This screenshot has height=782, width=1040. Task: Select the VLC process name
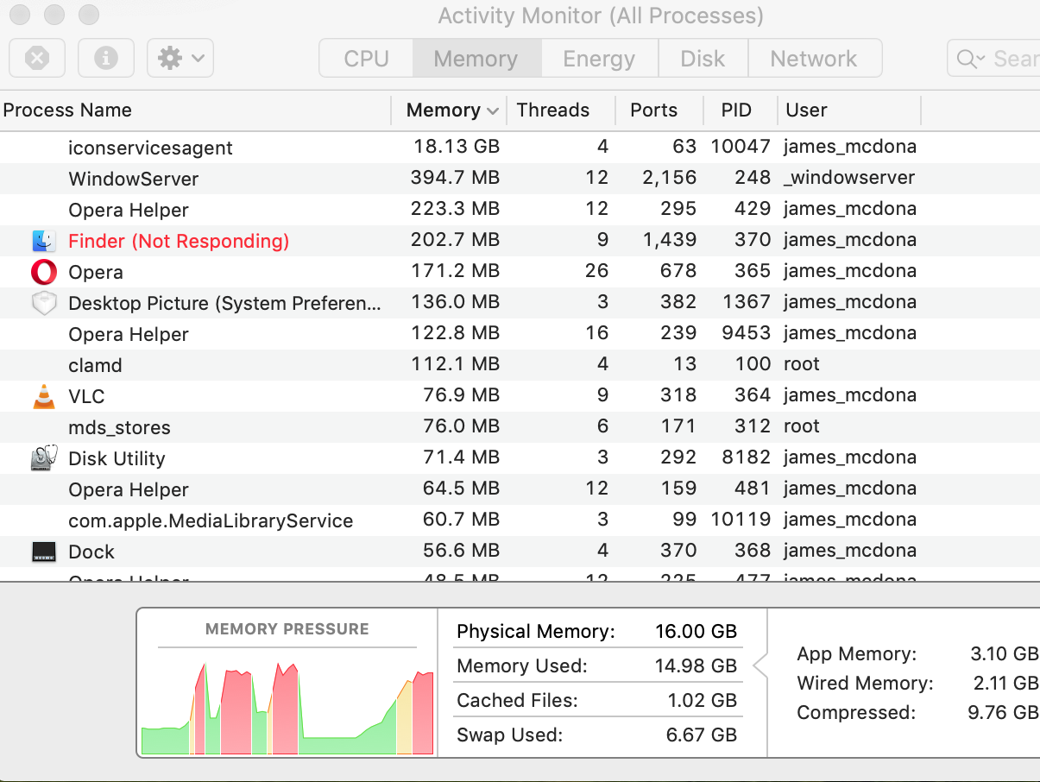click(86, 397)
